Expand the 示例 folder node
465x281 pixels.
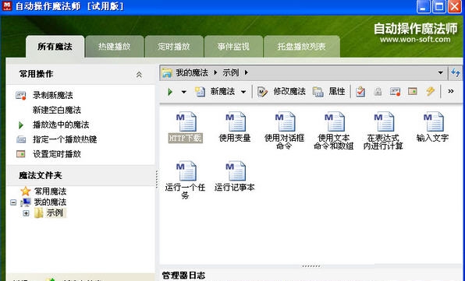coord(26,213)
